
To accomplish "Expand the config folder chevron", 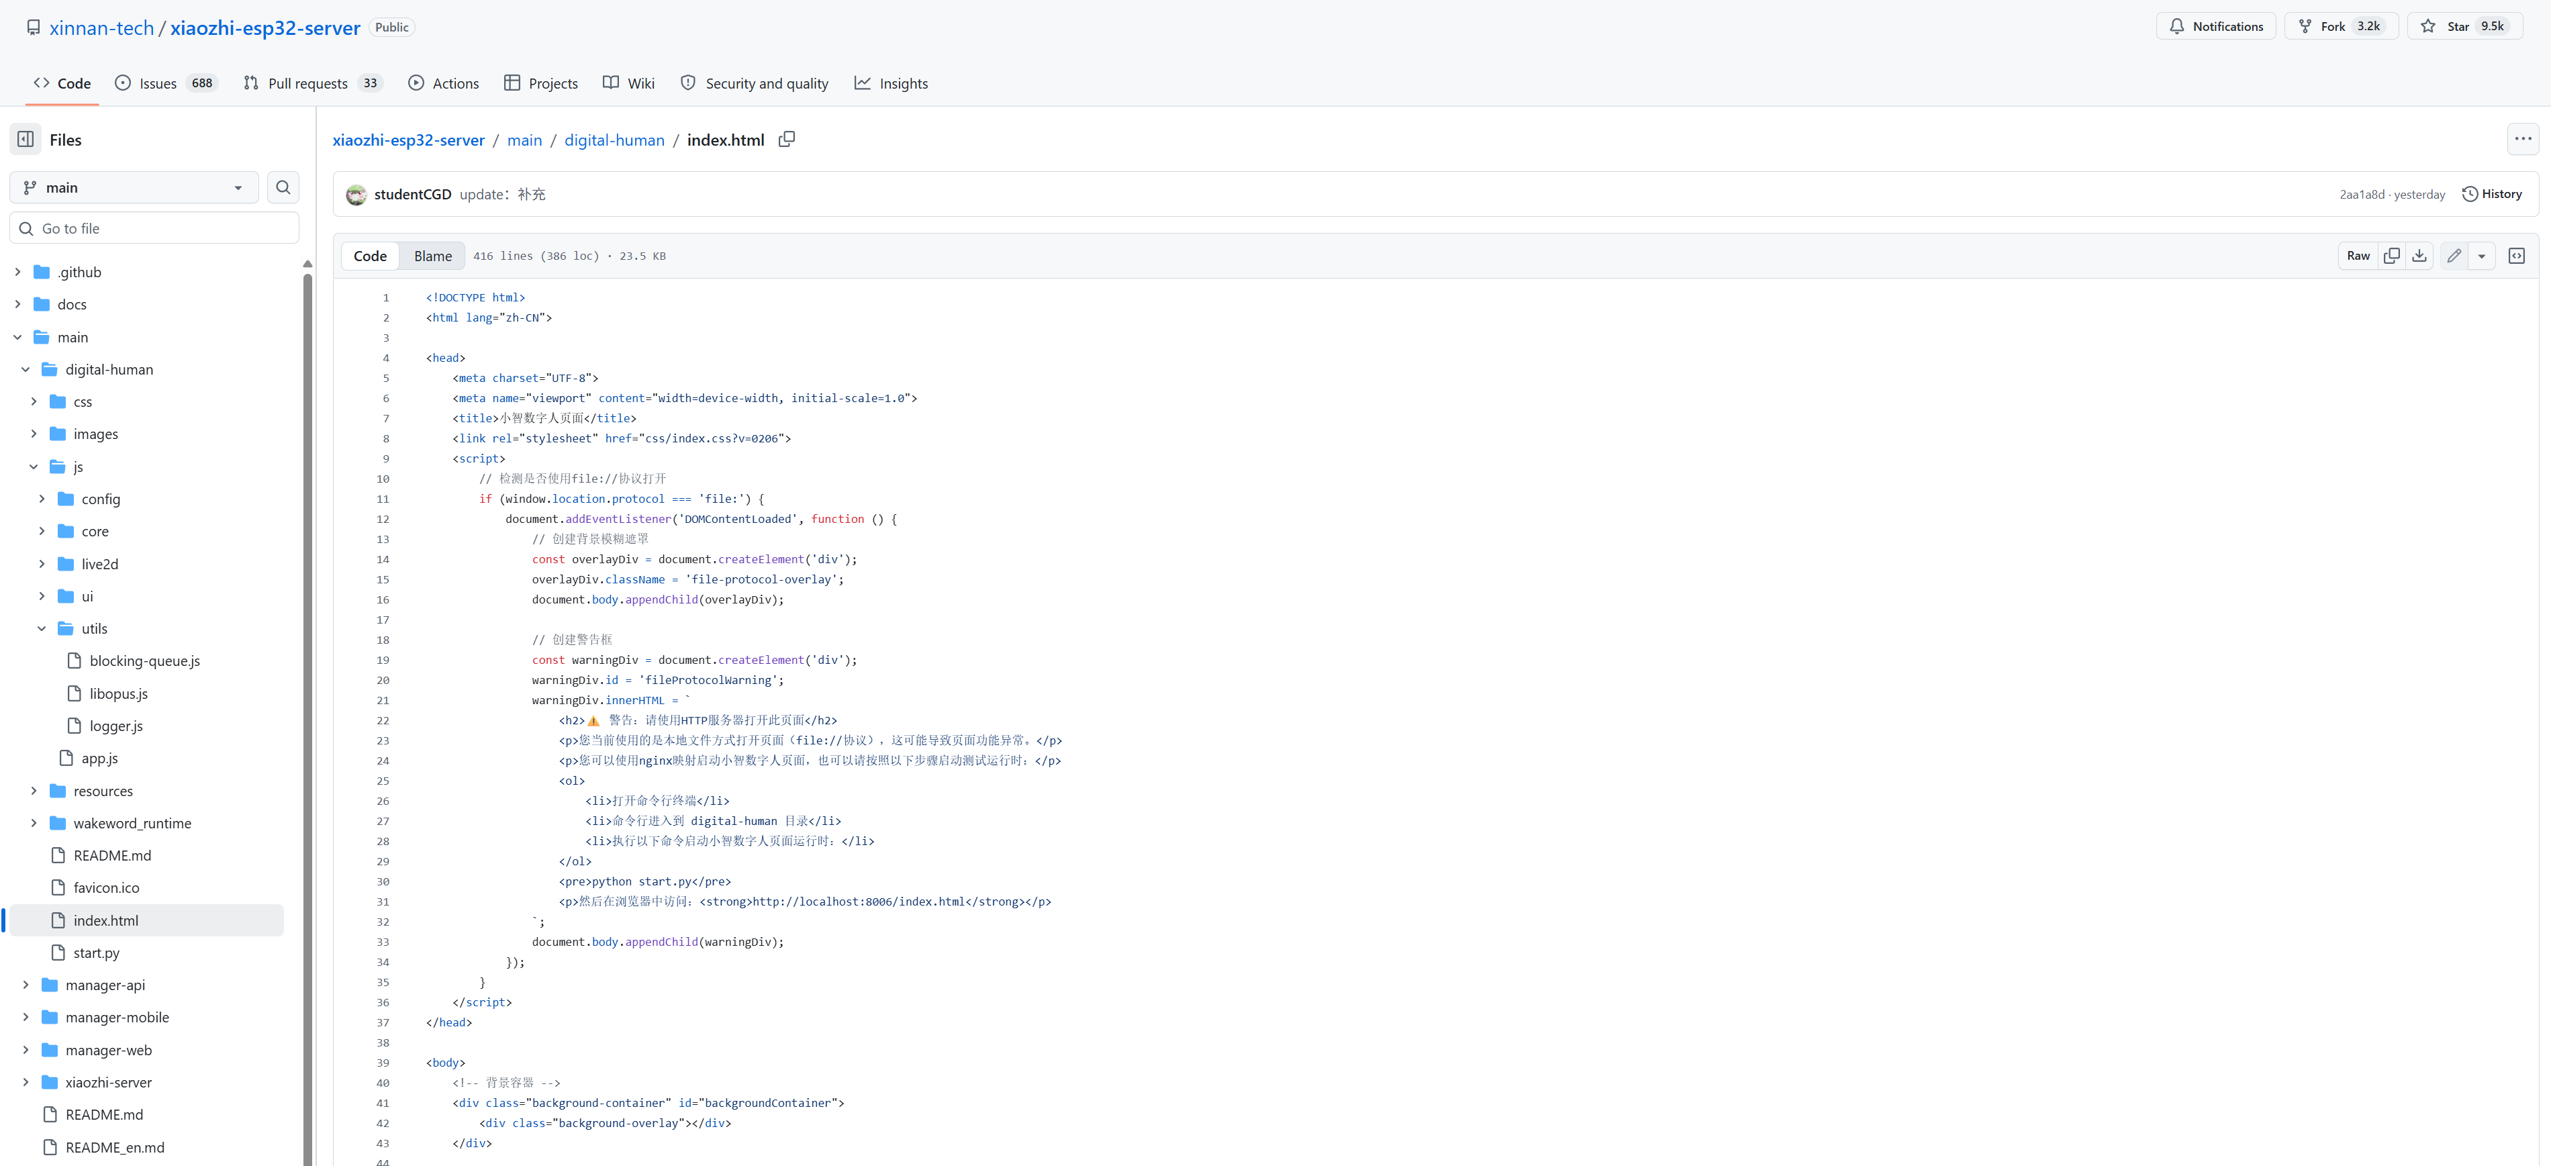I will (42, 499).
